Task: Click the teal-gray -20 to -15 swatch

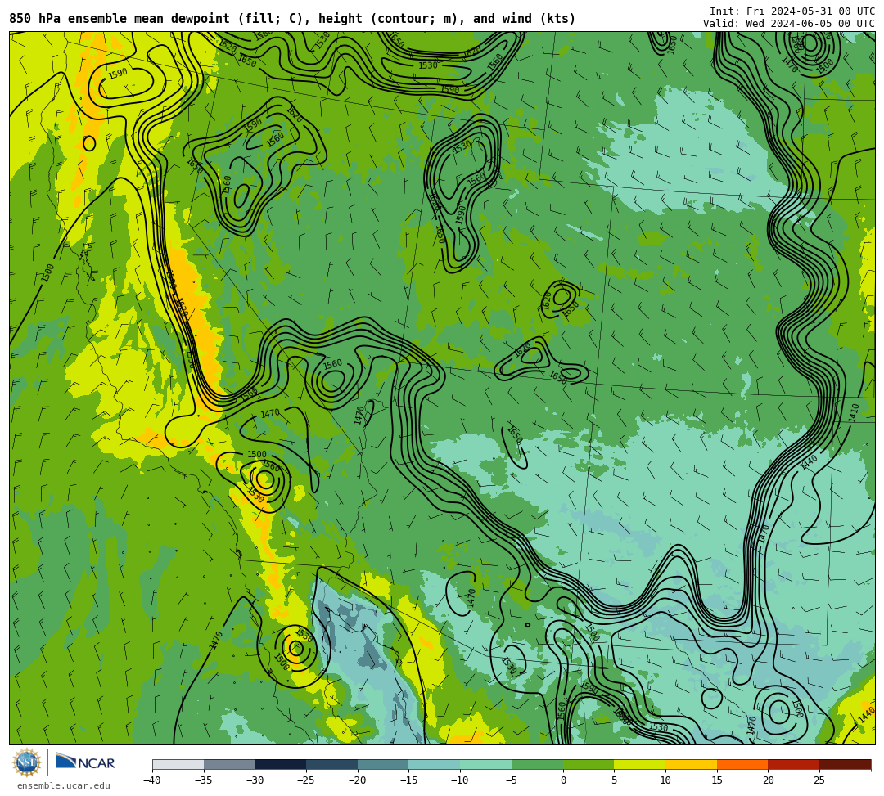Action: (383, 764)
